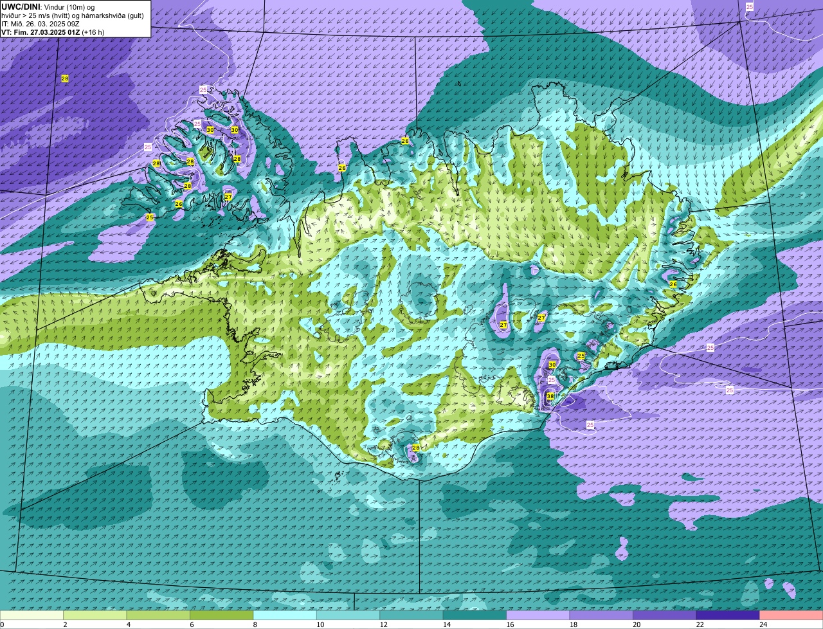
Task: Choose the 6–8 m/s olive green swatch
Action: click(x=222, y=615)
